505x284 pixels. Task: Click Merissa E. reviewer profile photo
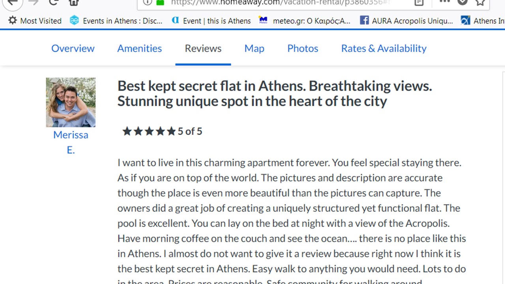click(x=71, y=102)
